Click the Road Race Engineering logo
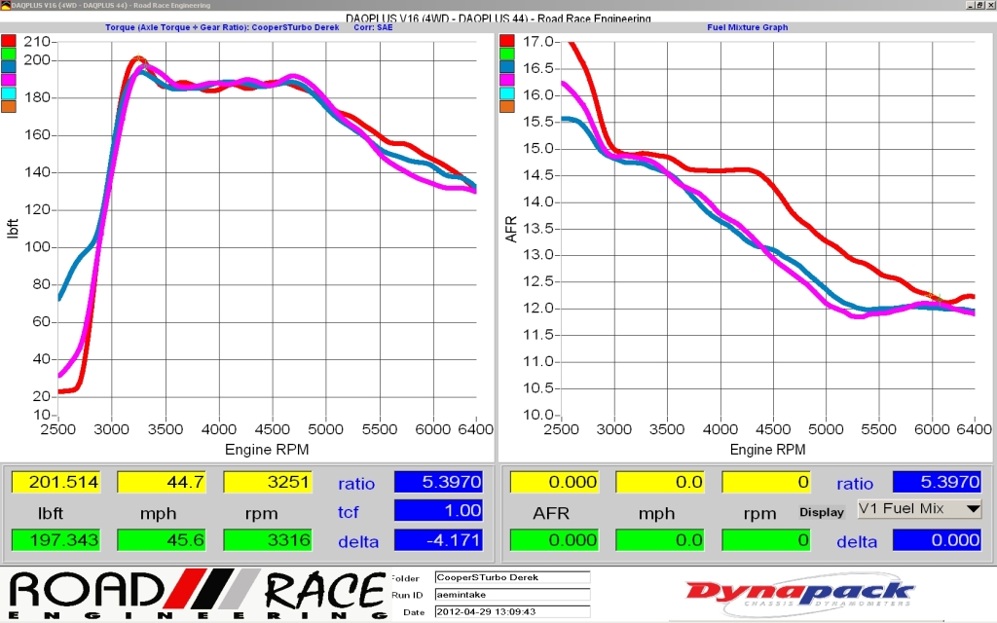997x623 pixels. (x=195, y=596)
